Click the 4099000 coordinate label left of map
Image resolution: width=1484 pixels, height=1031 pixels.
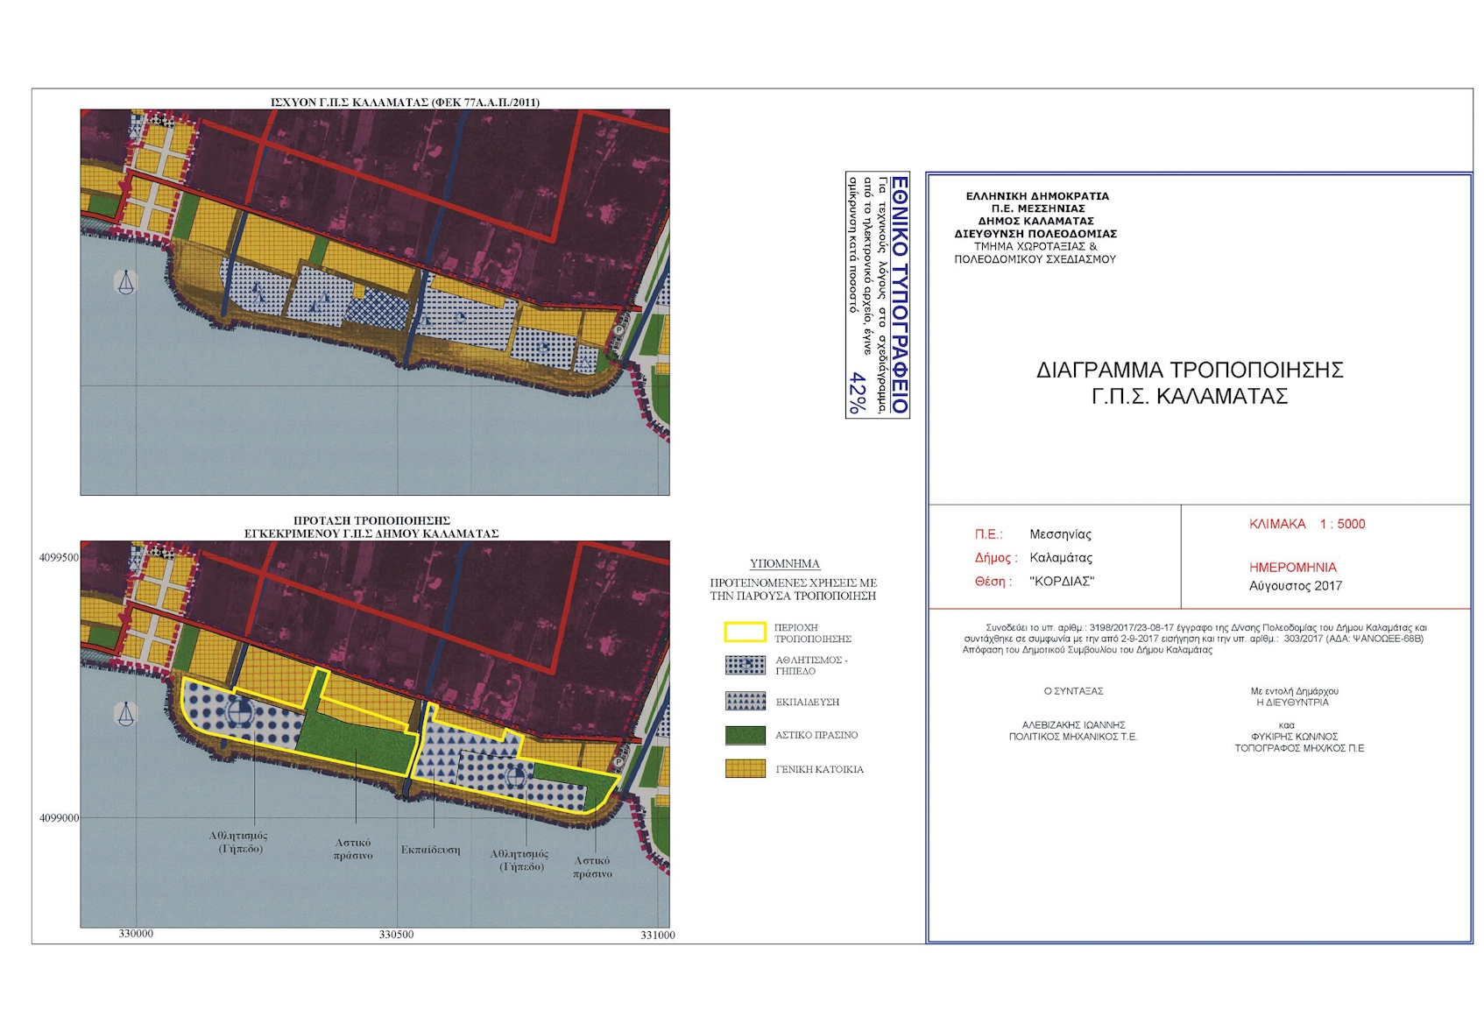pyautogui.click(x=59, y=818)
